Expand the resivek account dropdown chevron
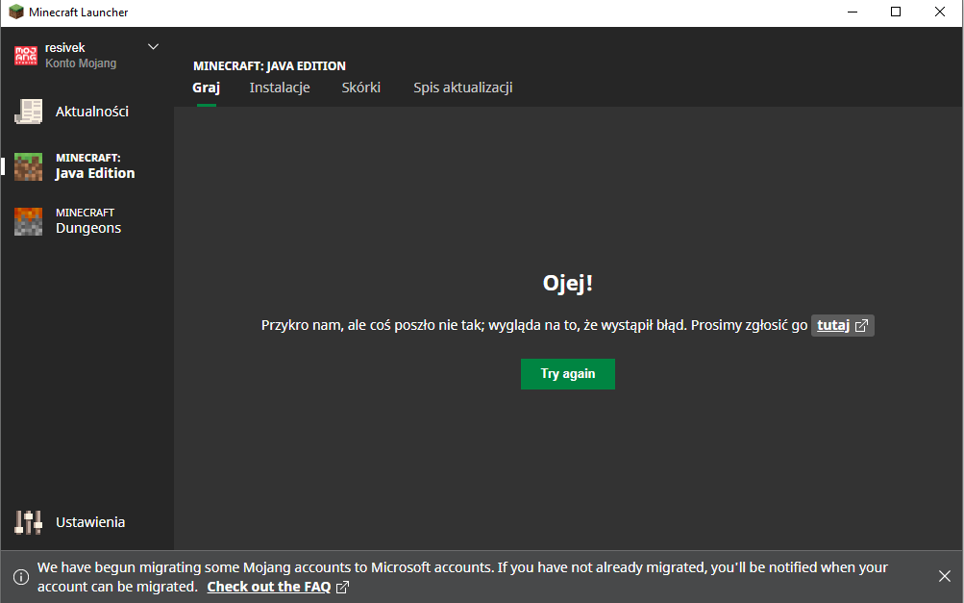Viewport: 964px width, 603px height. pyautogui.click(x=153, y=47)
